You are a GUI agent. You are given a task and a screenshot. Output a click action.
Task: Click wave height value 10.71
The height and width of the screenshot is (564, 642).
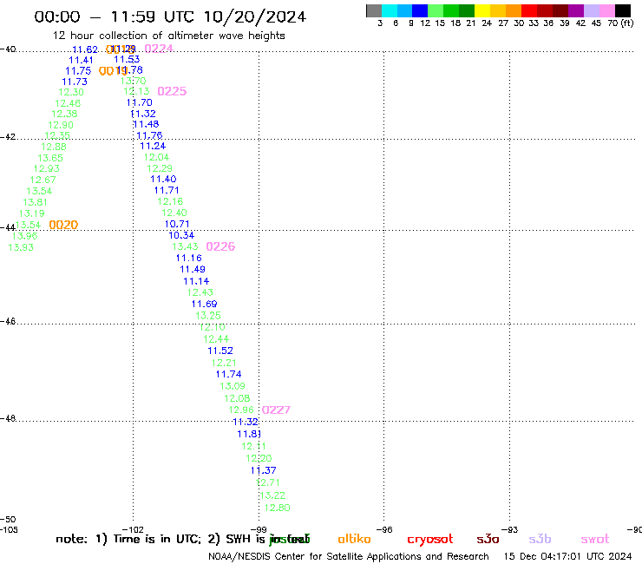177,224
